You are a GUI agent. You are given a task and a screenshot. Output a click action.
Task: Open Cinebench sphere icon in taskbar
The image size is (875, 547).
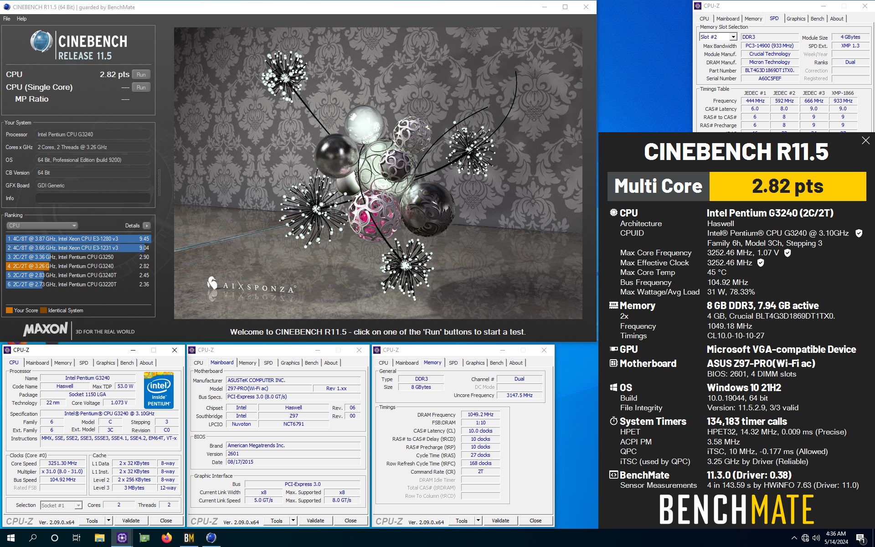[x=211, y=538]
